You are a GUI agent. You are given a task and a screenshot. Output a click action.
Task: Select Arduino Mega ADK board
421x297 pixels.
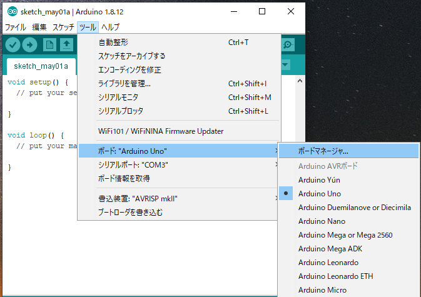click(x=349, y=249)
